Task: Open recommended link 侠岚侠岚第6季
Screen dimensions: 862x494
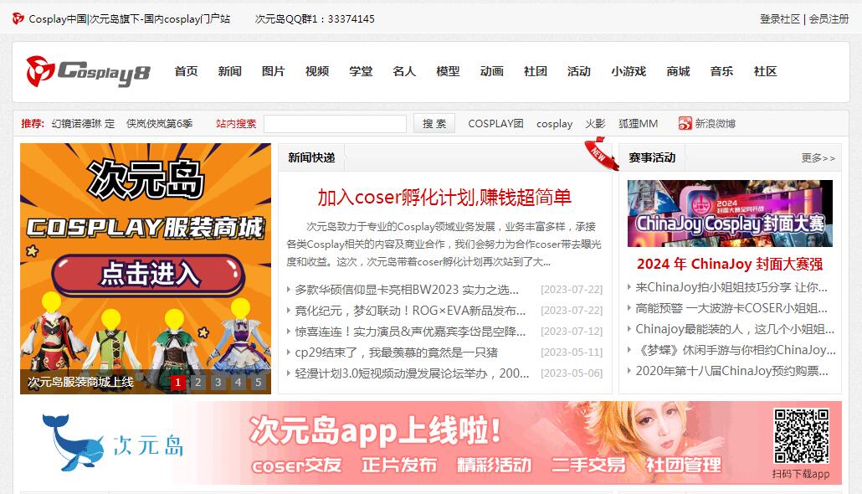Action: (x=159, y=124)
